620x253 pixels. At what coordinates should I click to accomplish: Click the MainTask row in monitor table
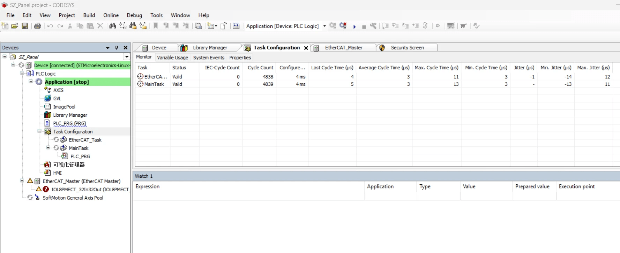tap(373, 84)
